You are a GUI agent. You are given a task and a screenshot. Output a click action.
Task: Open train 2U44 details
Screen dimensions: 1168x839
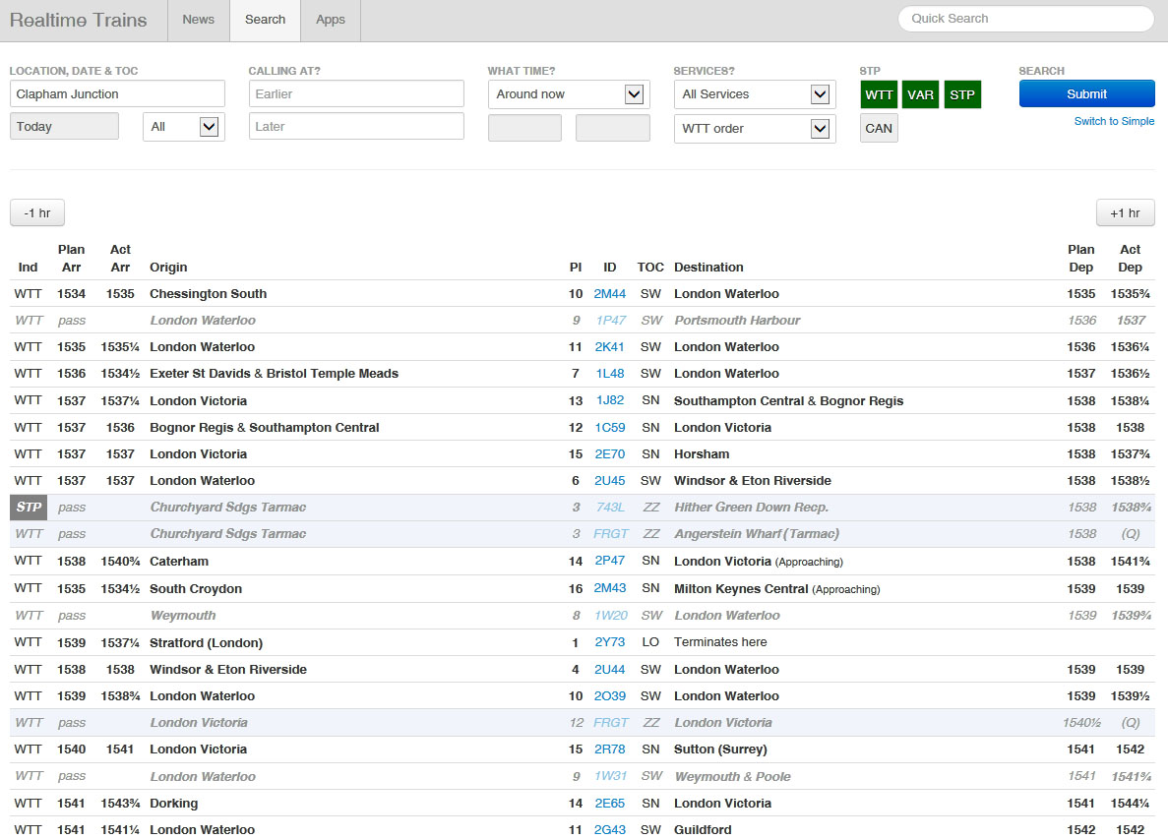[x=609, y=670]
